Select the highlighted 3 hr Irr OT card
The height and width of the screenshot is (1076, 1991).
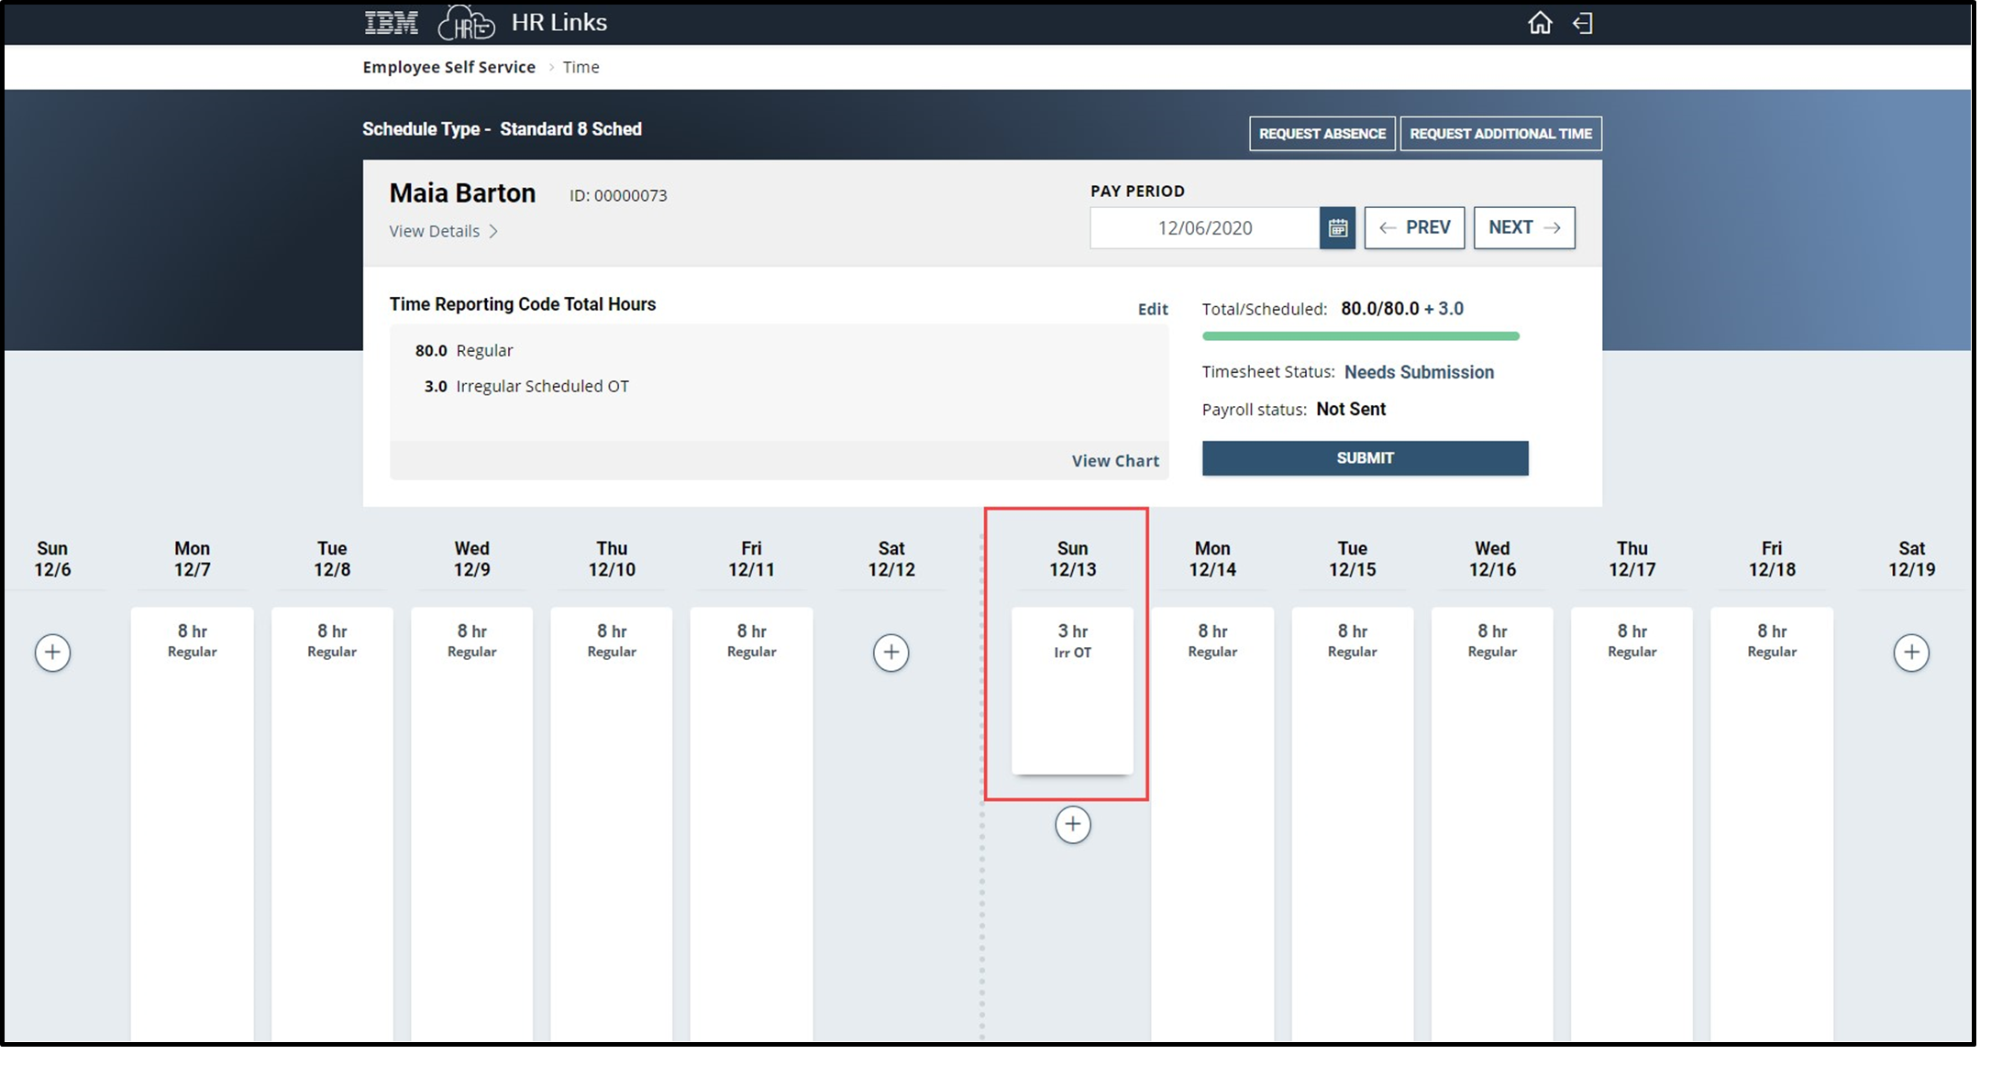tap(1073, 687)
